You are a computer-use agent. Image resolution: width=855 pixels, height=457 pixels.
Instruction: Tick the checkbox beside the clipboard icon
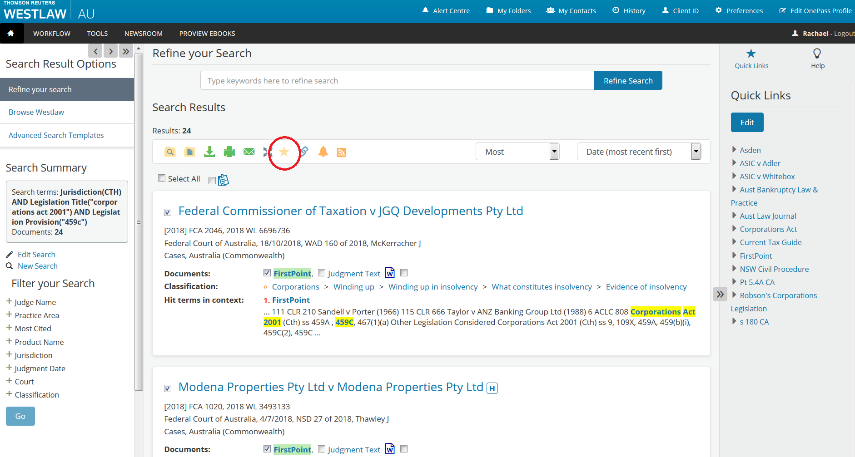click(212, 181)
